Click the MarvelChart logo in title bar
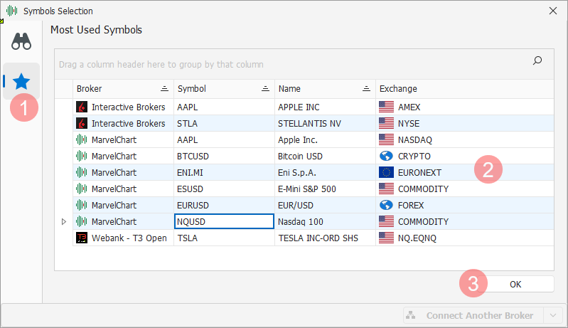This screenshot has width=568, height=328. [11, 11]
